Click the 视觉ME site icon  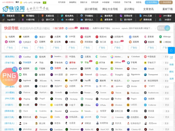[x=97, y=37]
